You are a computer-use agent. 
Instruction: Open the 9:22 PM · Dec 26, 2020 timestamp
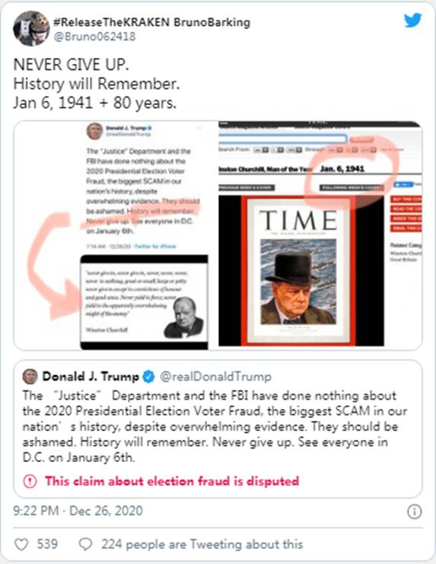(x=78, y=511)
